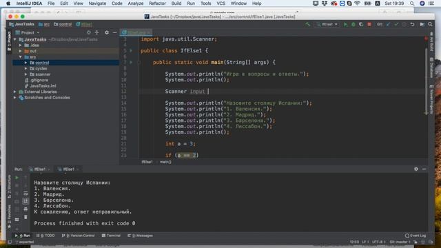Open the Project view selector dropdown
The image size is (441, 248).
click(28, 32)
